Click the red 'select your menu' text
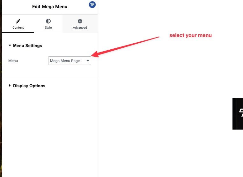This screenshot has width=243, height=177. pyautogui.click(x=190, y=35)
